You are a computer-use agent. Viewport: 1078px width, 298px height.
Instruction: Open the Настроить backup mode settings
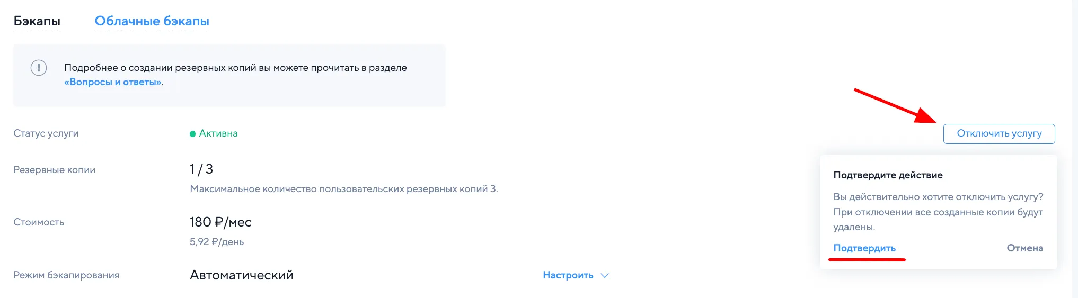(x=568, y=275)
